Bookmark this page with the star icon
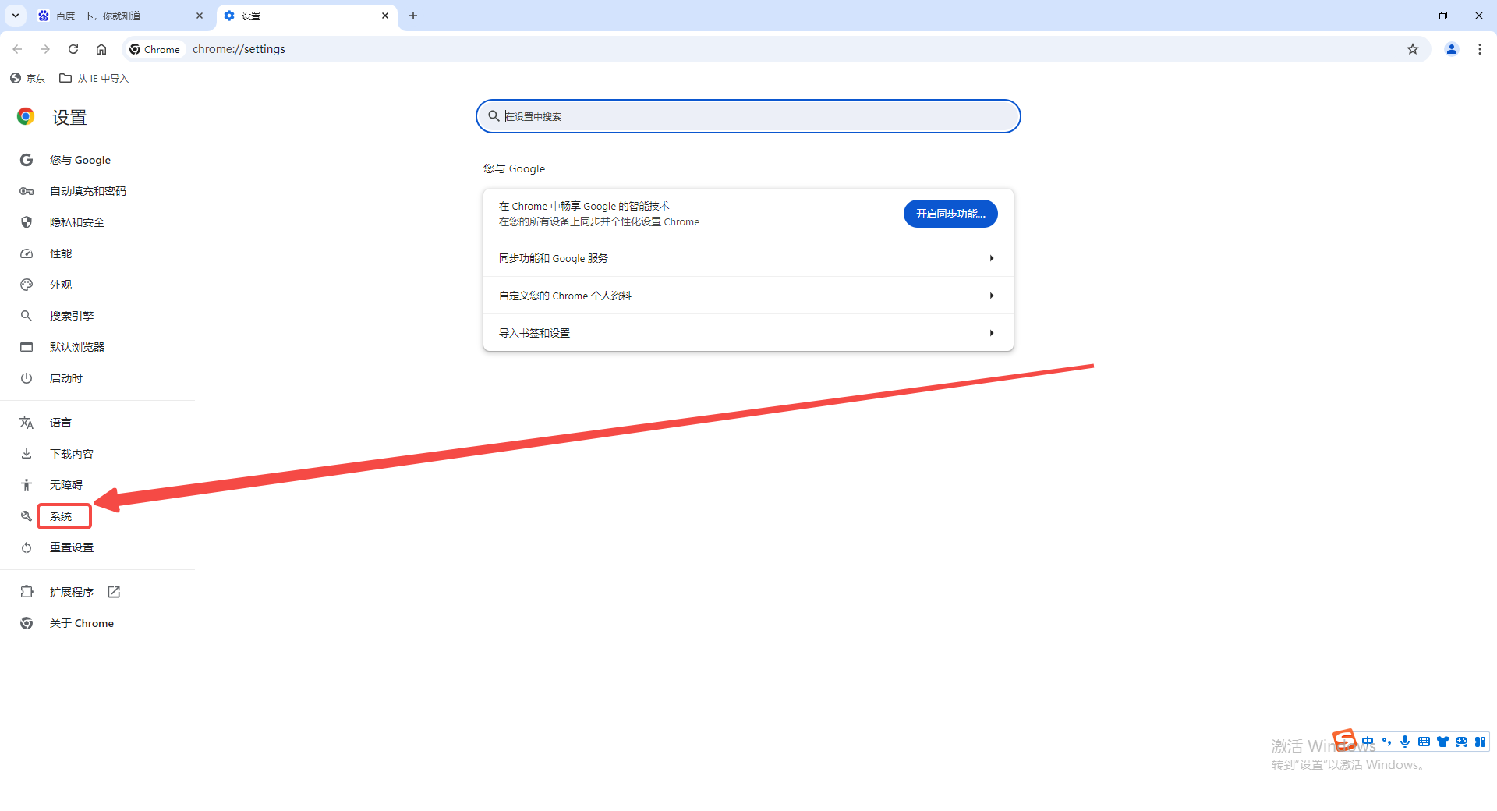1497x811 pixels. tap(1413, 49)
